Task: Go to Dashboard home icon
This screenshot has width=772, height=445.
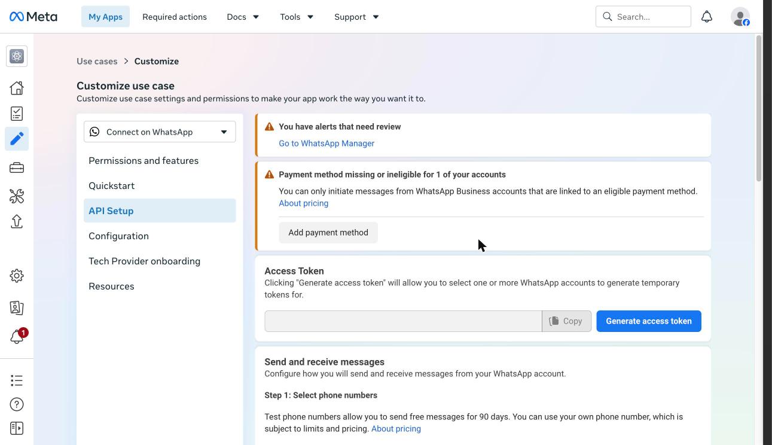Action: pos(17,88)
